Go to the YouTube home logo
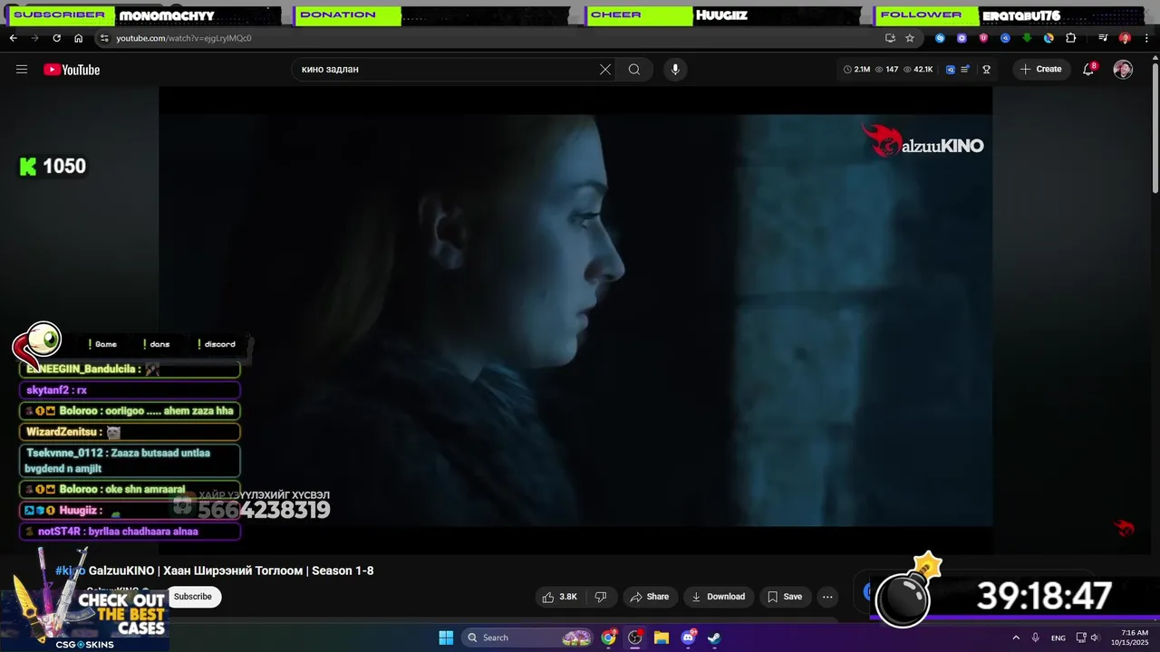 (x=72, y=70)
